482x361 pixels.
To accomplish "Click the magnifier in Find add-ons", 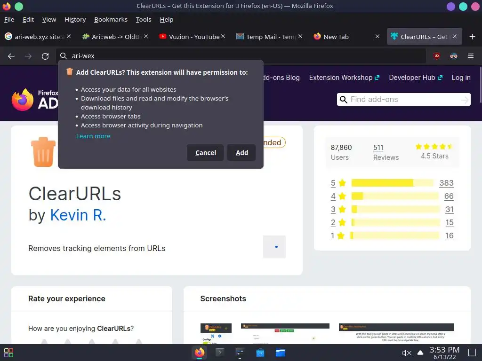I will pos(344,100).
